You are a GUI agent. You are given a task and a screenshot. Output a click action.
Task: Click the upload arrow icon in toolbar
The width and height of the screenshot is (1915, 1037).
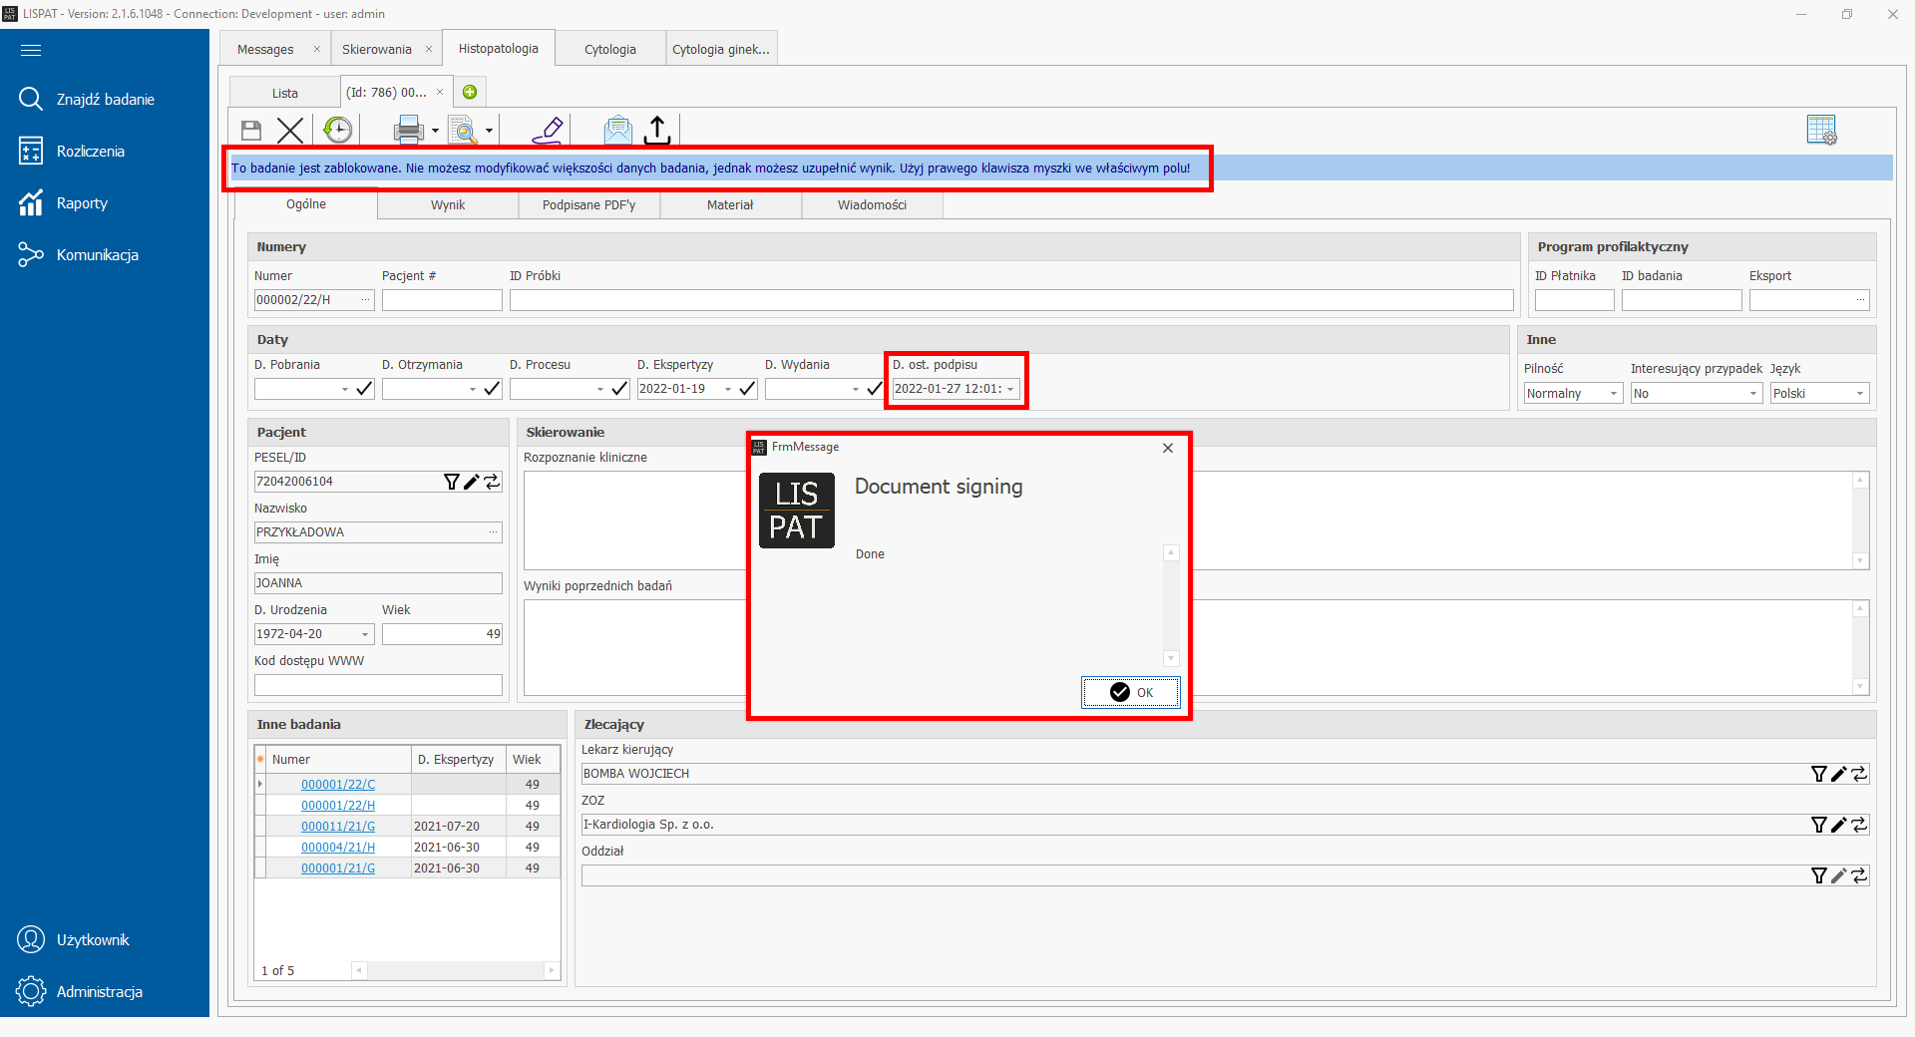coord(657,130)
